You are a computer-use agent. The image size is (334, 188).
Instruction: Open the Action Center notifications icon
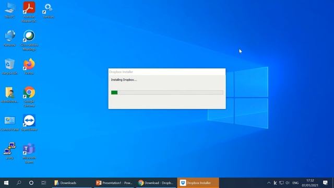[325, 183]
